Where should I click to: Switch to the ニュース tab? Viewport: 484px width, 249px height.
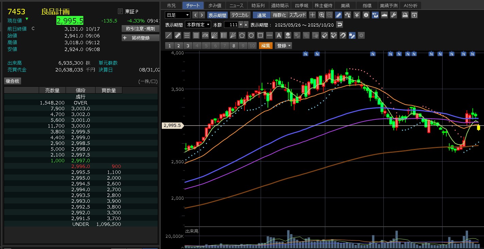click(236, 5)
